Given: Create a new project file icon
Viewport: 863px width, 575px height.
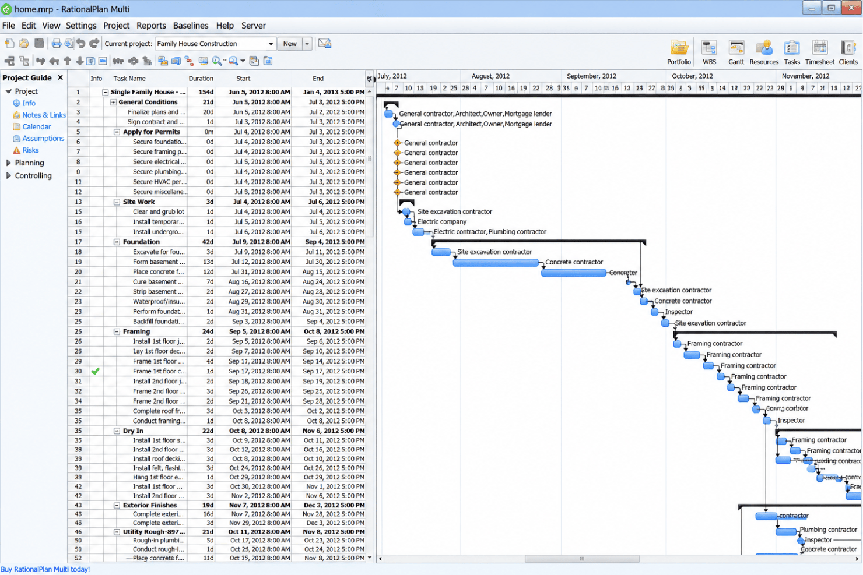Looking at the screenshot, I should pos(9,44).
